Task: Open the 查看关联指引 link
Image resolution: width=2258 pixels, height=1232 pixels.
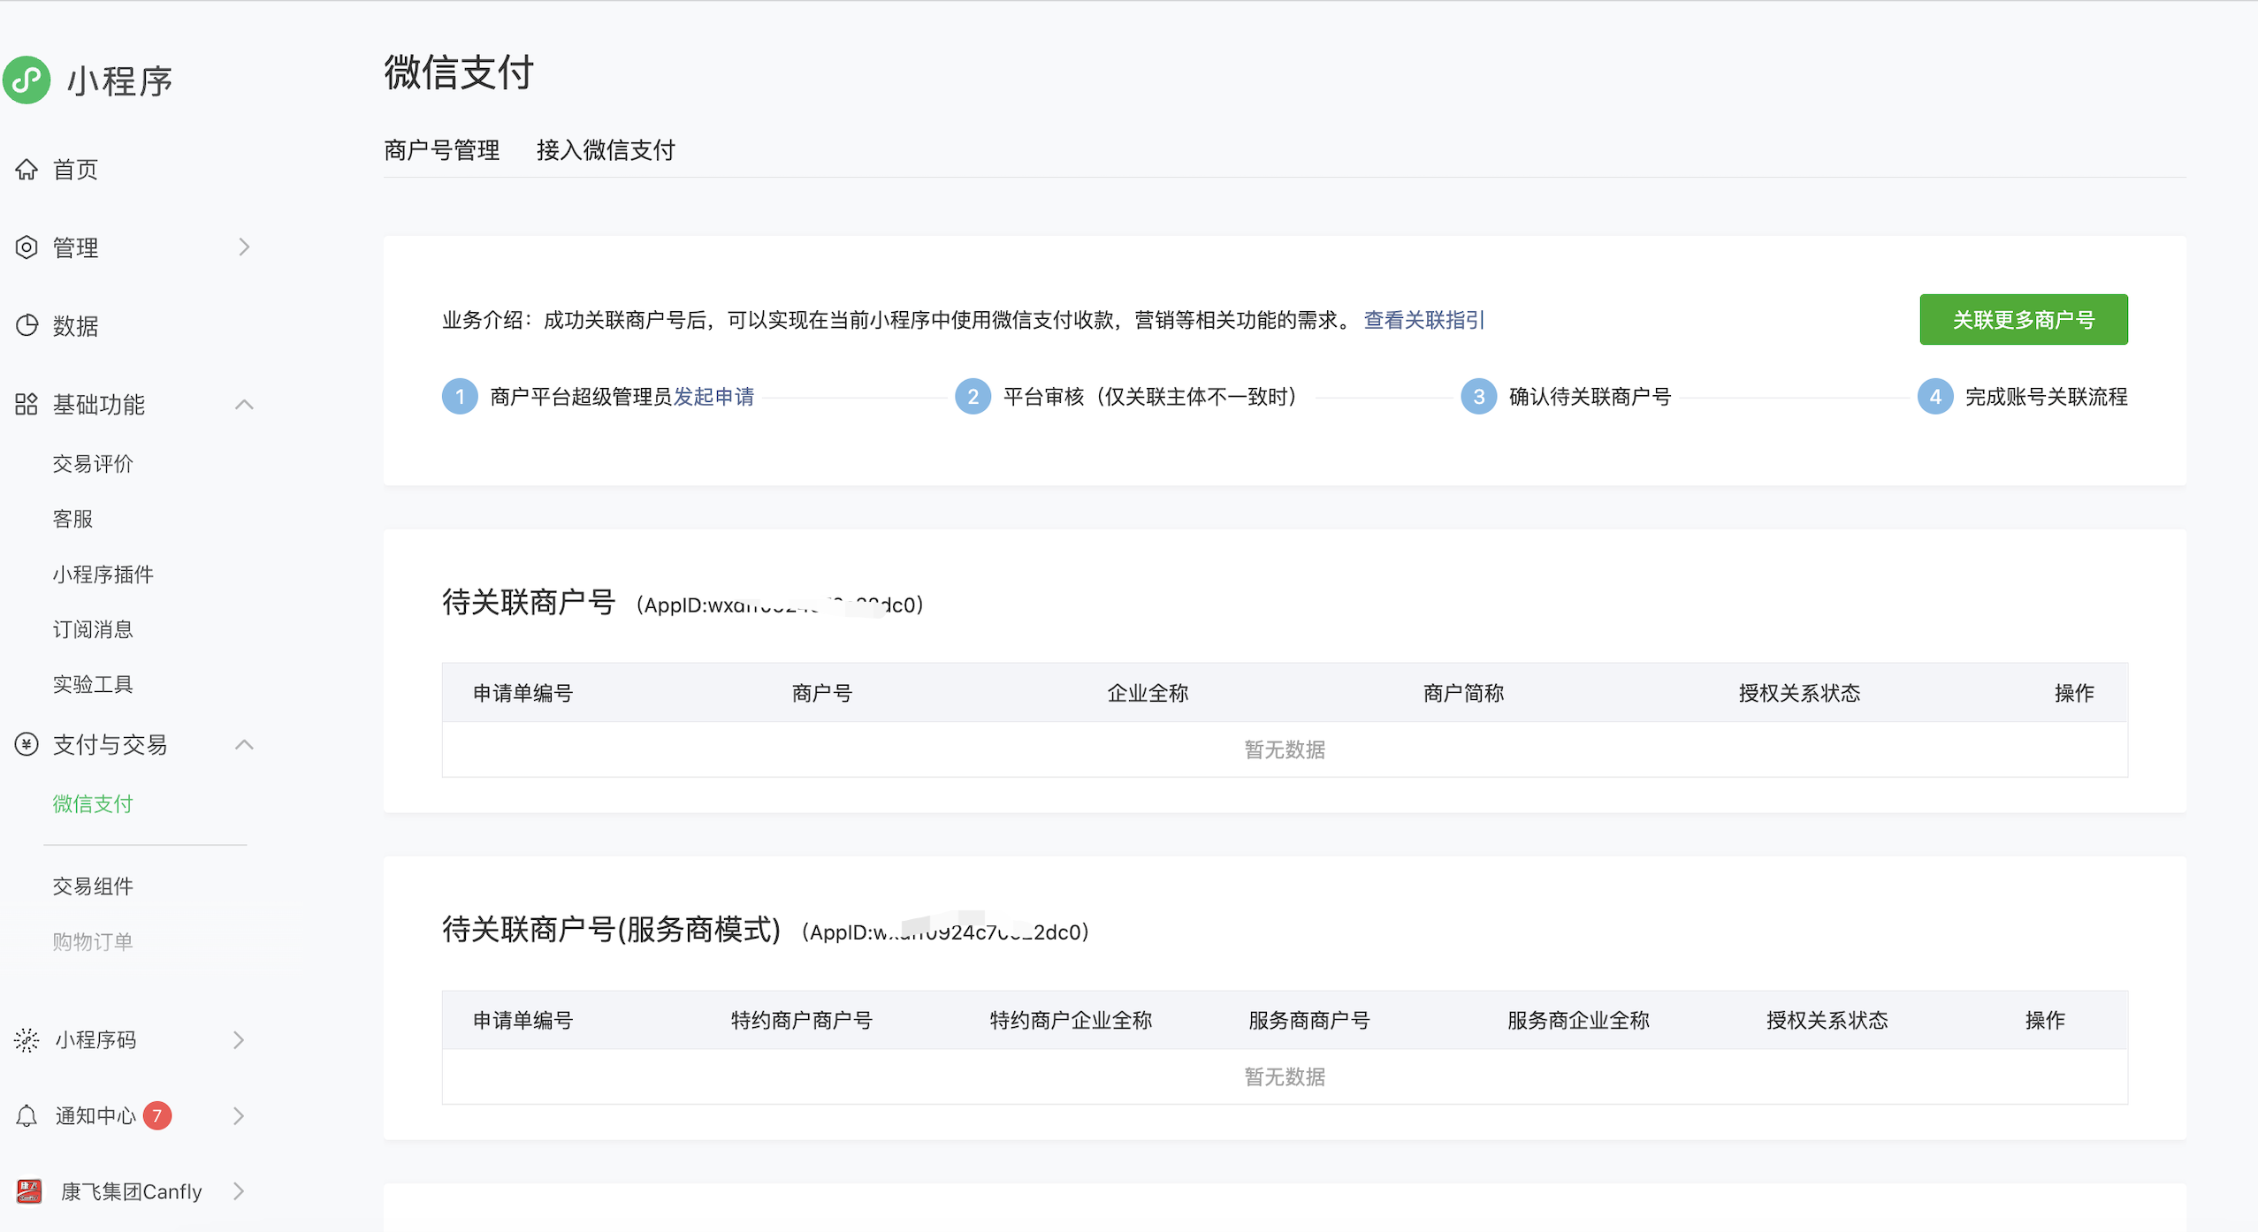Action: (1424, 319)
